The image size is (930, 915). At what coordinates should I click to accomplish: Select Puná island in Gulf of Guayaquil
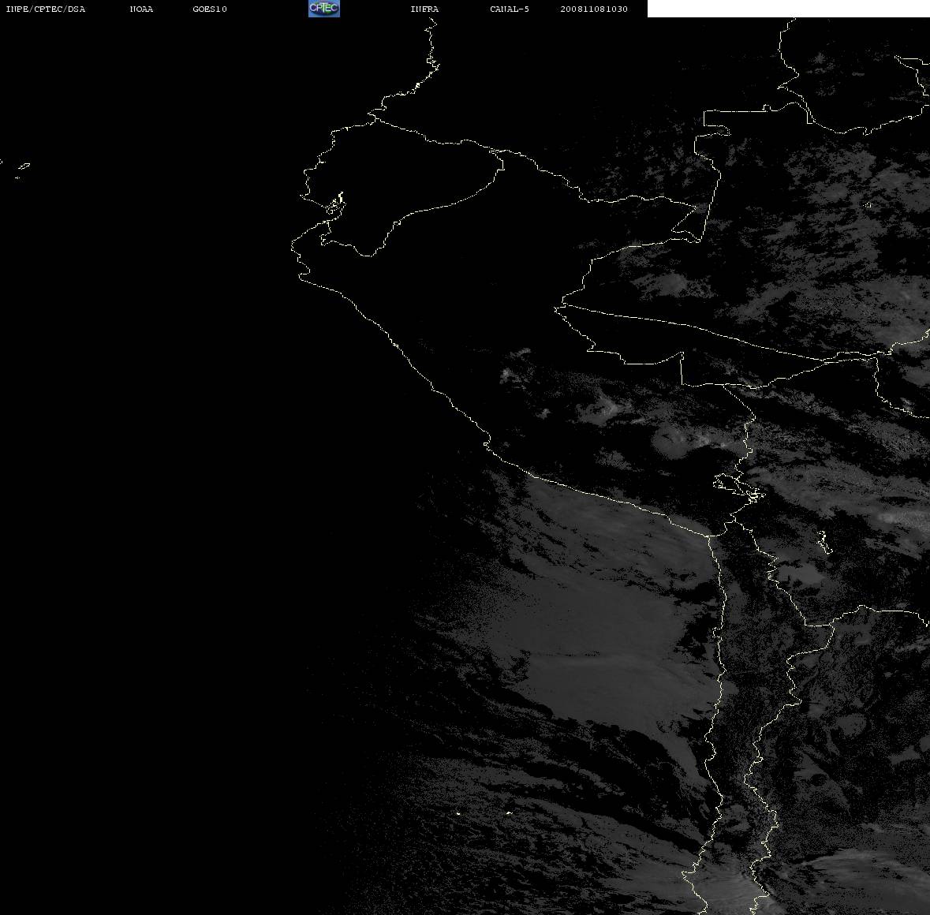(336, 204)
